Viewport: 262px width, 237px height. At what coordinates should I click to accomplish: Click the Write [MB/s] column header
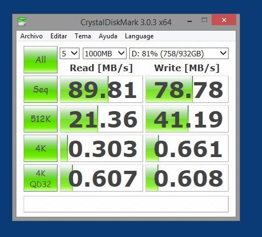pos(187,68)
